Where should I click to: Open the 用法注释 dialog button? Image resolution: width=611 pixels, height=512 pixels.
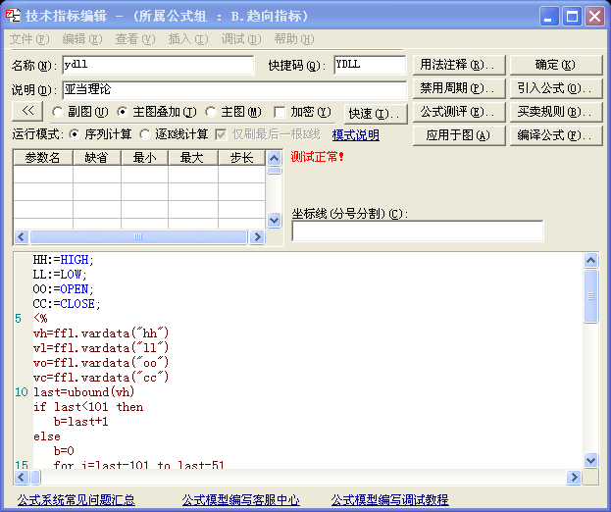click(x=458, y=65)
